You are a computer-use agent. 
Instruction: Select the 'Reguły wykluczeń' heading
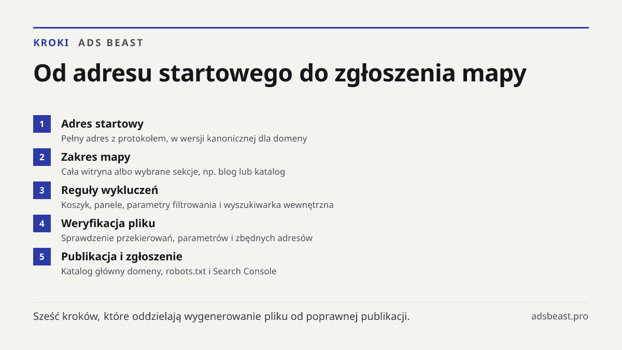point(110,190)
